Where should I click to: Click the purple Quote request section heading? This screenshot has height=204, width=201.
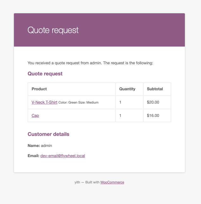[x=45, y=74]
